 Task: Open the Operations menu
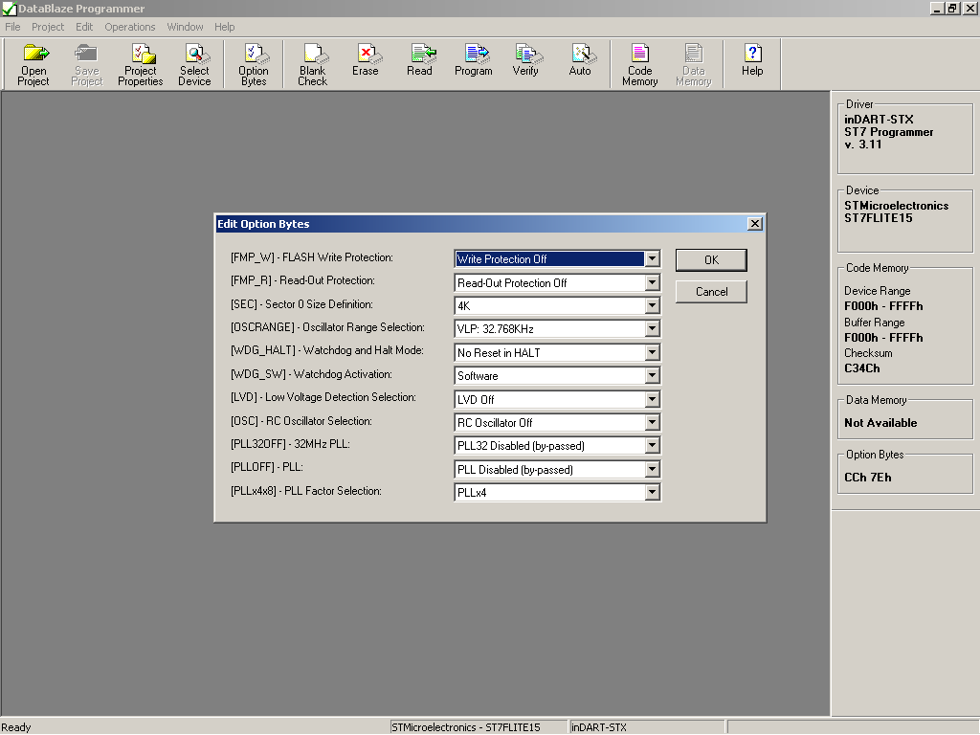[130, 27]
